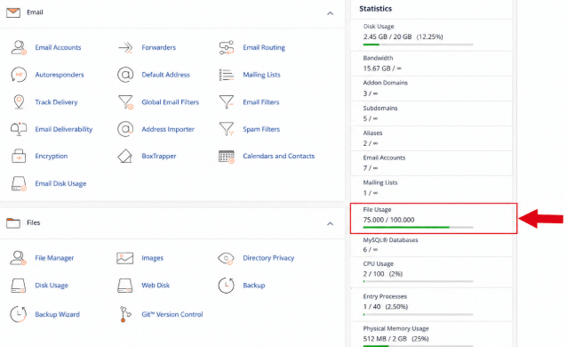Viewport: 567px width, 347px height.
Task: Click the Aliases statistic label
Action: [372, 133]
